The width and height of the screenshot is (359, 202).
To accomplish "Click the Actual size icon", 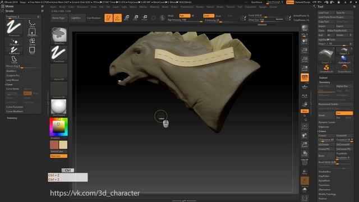I will point(305,59).
